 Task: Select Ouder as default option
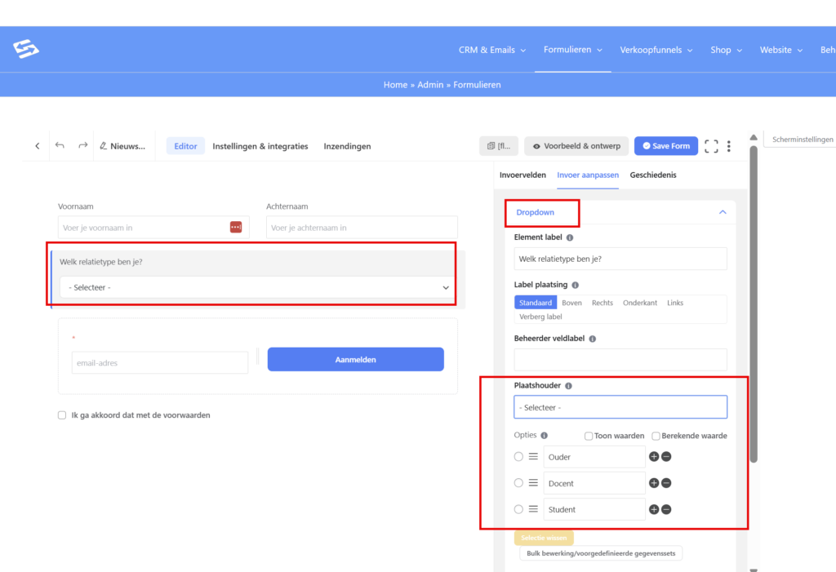coord(518,457)
